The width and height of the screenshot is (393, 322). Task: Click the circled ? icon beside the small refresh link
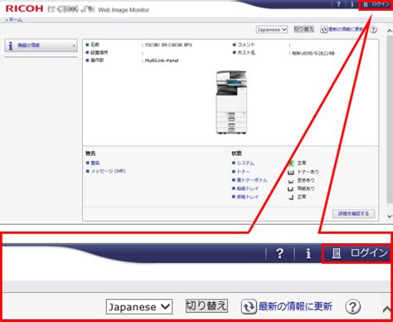pyautogui.click(x=373, y=30)
